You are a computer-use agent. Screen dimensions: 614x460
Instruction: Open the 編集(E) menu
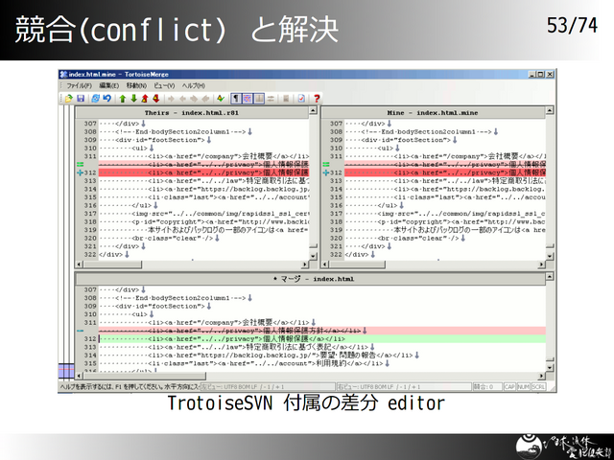coord(108,85)
